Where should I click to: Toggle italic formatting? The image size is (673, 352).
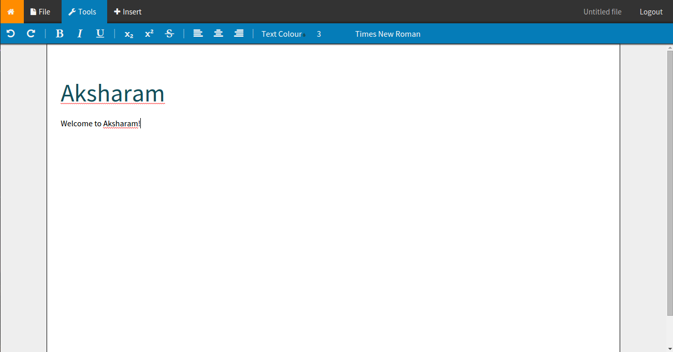(x=80, y=33)
